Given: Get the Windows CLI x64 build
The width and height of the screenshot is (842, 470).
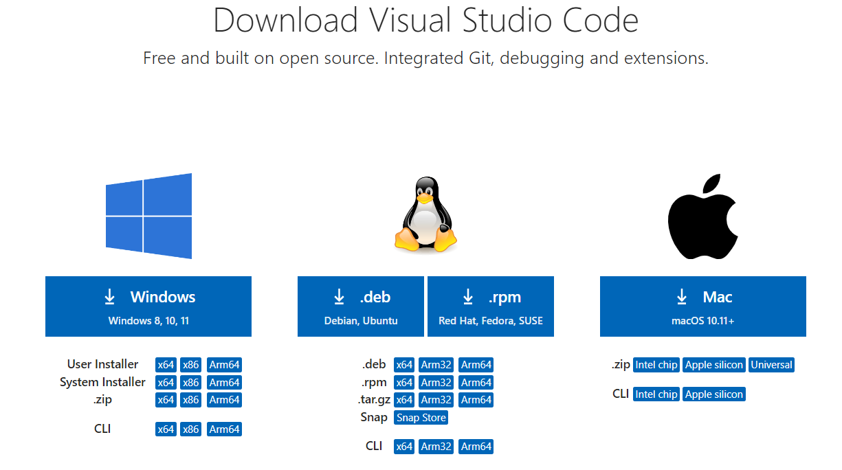Looking at the screenshot, I should 166,429.
